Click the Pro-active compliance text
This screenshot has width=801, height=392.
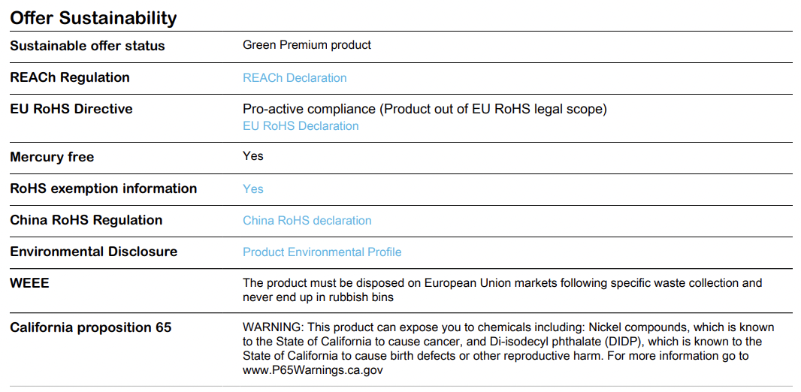coord(425,109)
